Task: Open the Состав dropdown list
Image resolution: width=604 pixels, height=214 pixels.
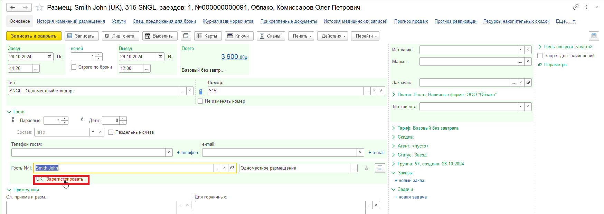Action: click(x=93, y=132)
